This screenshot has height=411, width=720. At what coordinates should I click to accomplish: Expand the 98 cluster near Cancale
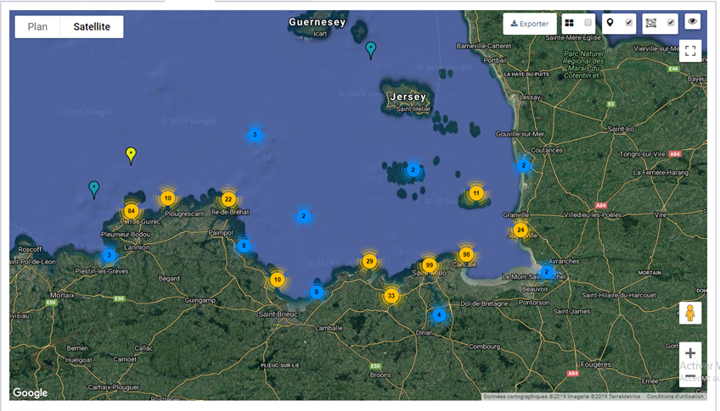click(x=465, y=254)
